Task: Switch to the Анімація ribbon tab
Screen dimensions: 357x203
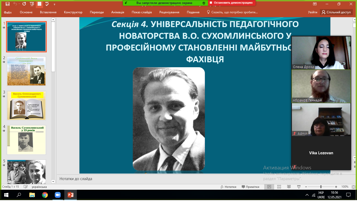Action: 118,12
